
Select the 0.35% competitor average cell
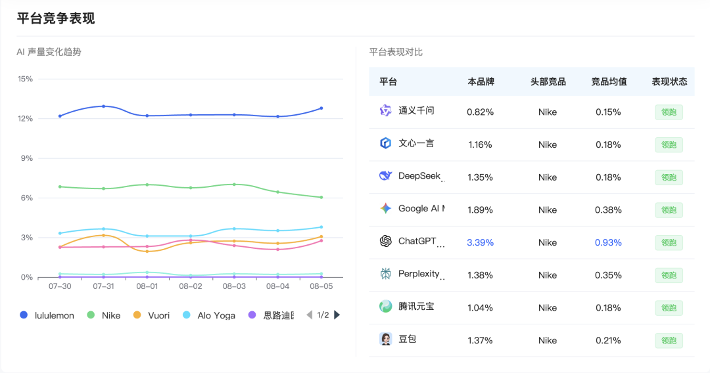tap(608, 275)
